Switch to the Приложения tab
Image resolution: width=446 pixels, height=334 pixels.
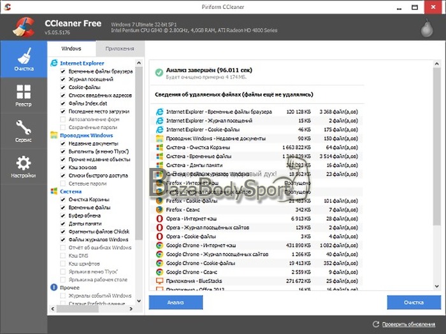tap(120, 49)
